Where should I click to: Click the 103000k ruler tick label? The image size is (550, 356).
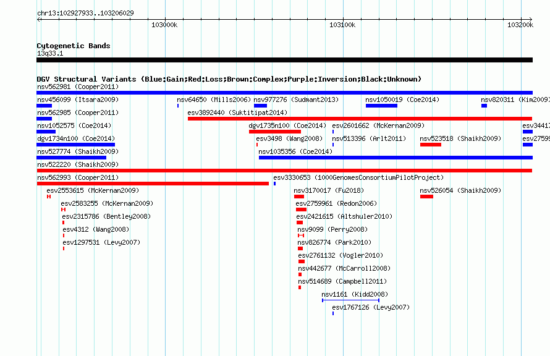tap(164, 25)
